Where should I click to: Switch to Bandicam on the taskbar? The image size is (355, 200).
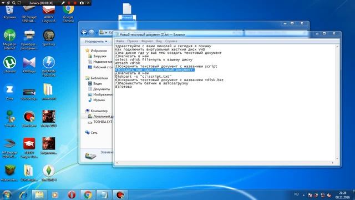[120, 195]
